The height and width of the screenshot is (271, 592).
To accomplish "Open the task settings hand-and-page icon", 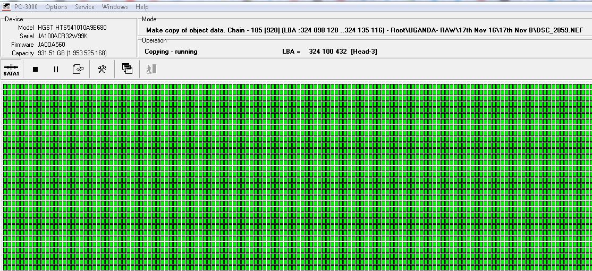I will (78, 69).
